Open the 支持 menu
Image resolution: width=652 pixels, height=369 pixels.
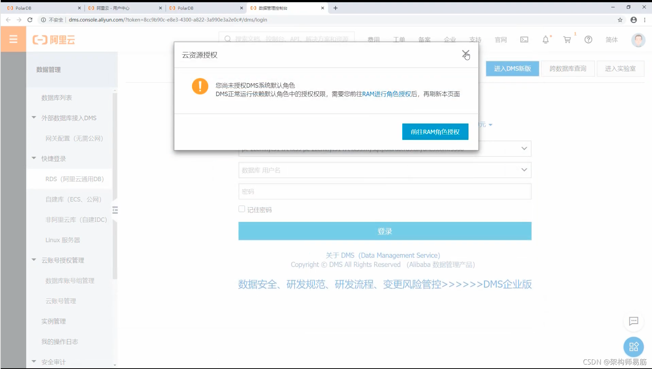click(x=475, y=40)
